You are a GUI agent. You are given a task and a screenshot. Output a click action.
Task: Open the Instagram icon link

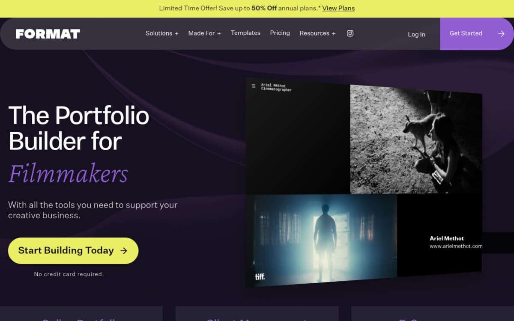coord(350,33)
